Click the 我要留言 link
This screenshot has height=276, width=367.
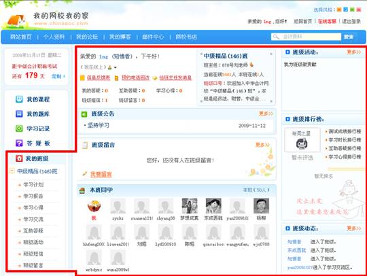101,175
